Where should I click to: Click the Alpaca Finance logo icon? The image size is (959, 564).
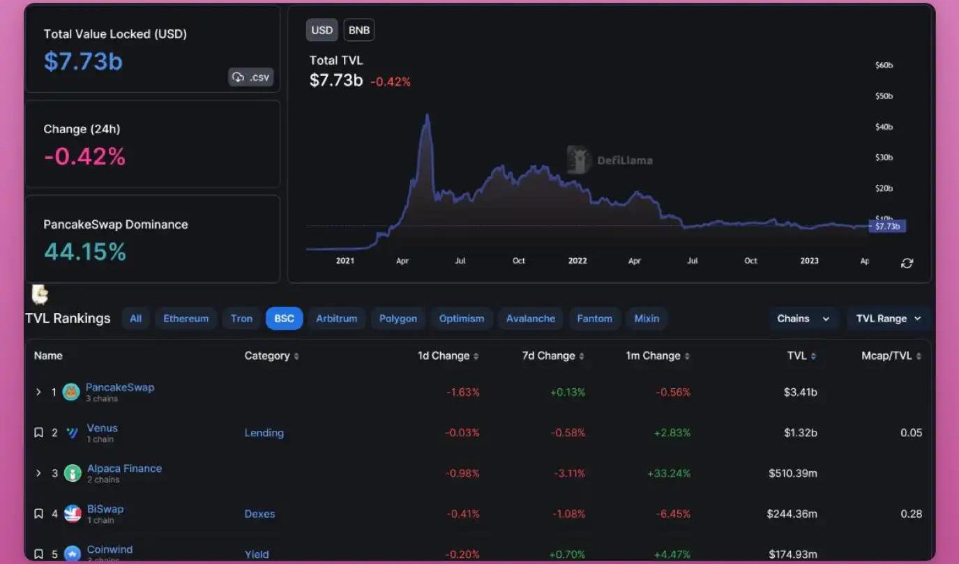(73, 473)
